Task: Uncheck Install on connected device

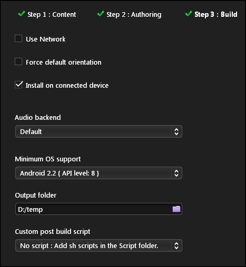Action: (x=18, y=85)
